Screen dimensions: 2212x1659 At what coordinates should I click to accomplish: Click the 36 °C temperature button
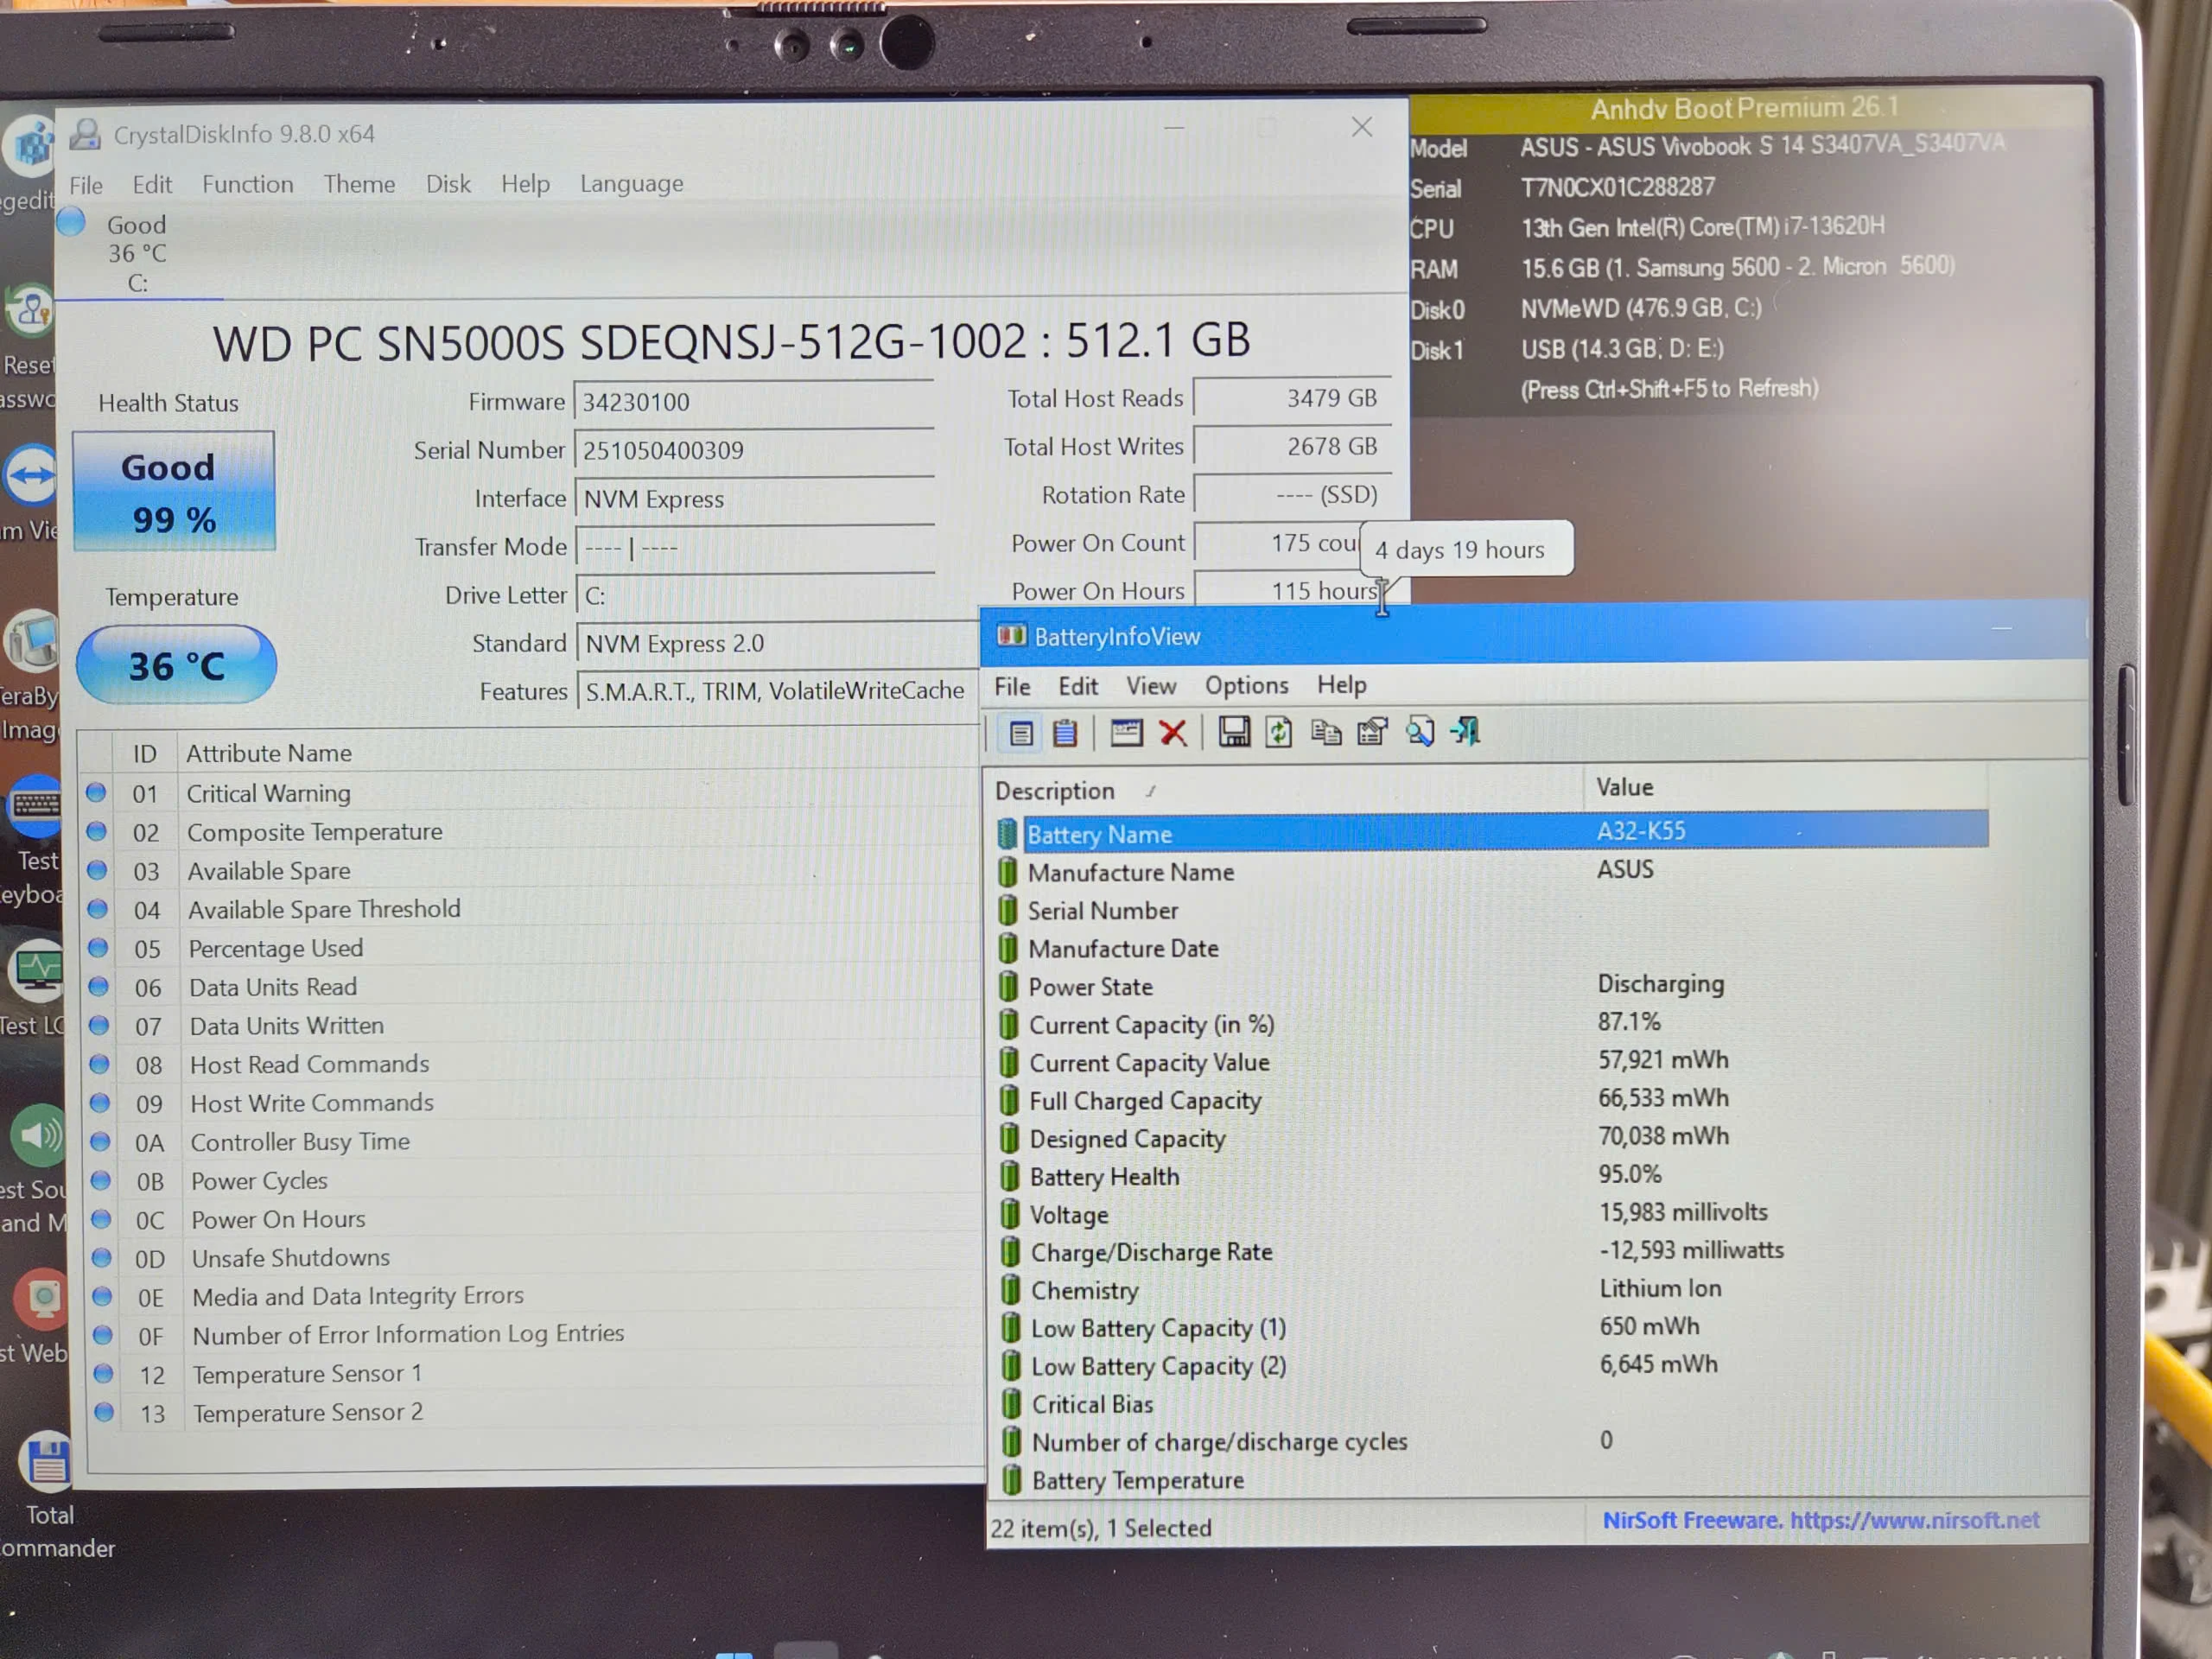(176, 665)
